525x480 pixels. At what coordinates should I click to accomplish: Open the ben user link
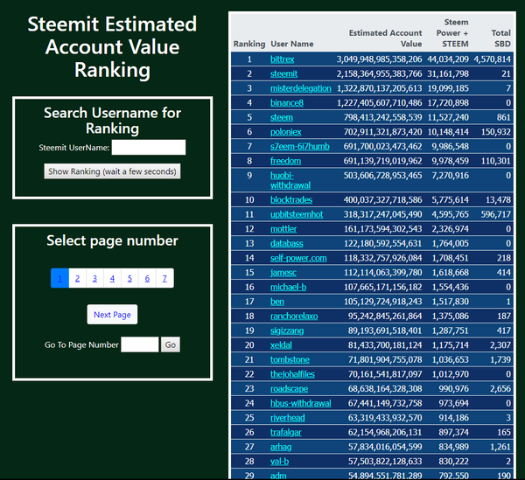(277, 302)
